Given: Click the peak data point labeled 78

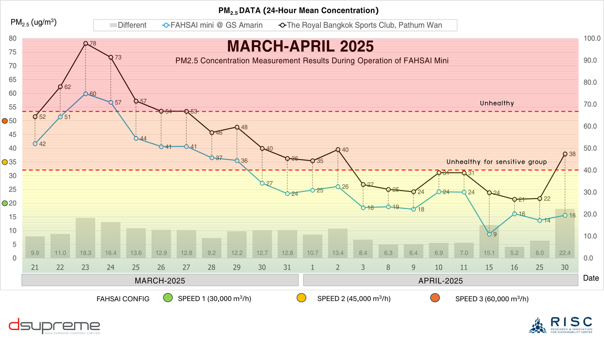Looking at the screenshot, I should coord(85,44).
